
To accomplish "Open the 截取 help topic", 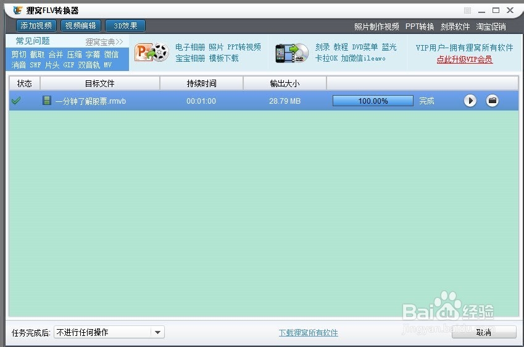I will [x=37, y=54].
